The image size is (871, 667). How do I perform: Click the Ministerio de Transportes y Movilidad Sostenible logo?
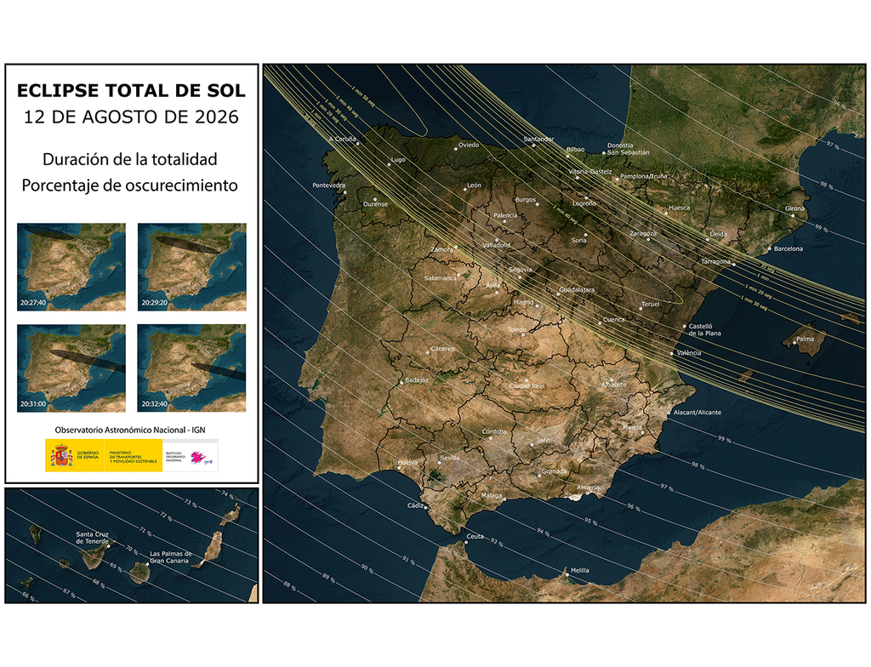[134, 456]
